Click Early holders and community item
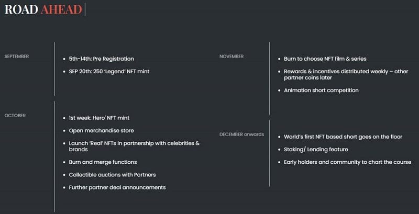This screenshot has width=419, height=214. 348,162
